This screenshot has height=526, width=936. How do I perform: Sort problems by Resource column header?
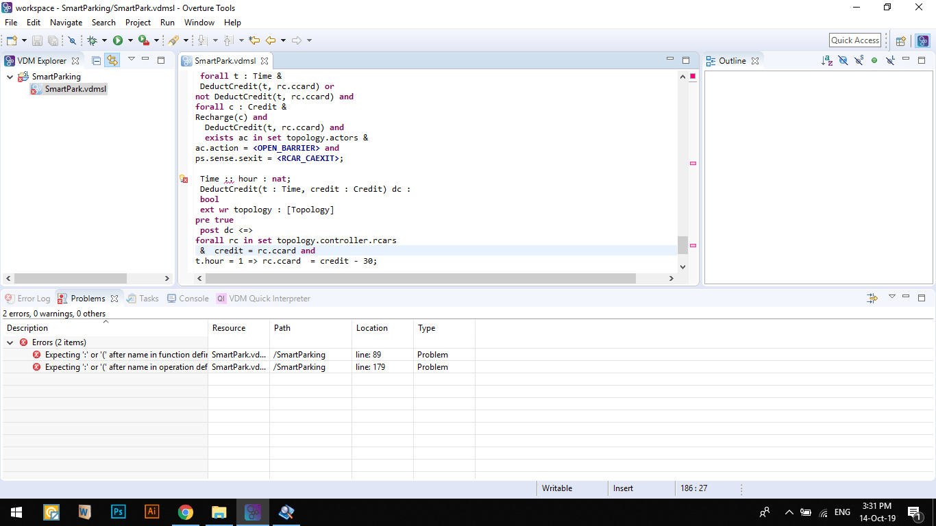[239, 328]
